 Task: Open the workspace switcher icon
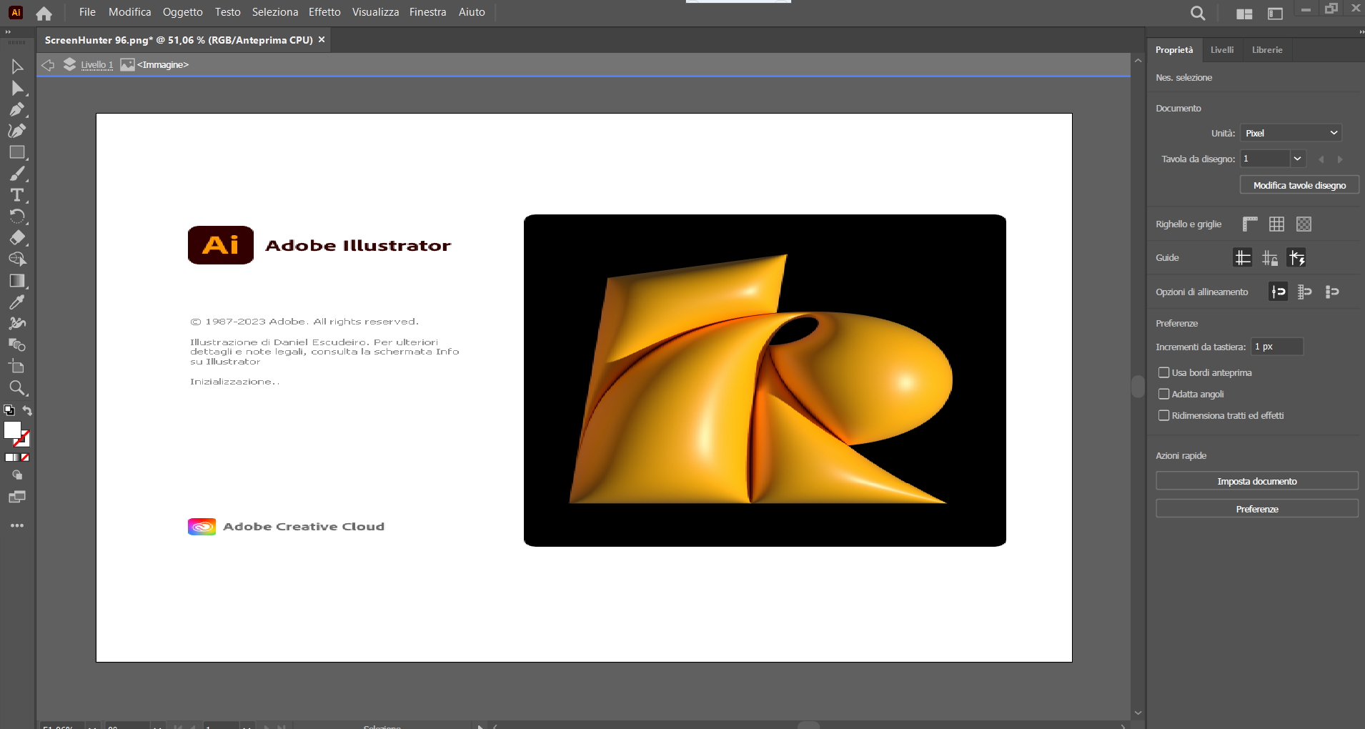[1275, 14]
